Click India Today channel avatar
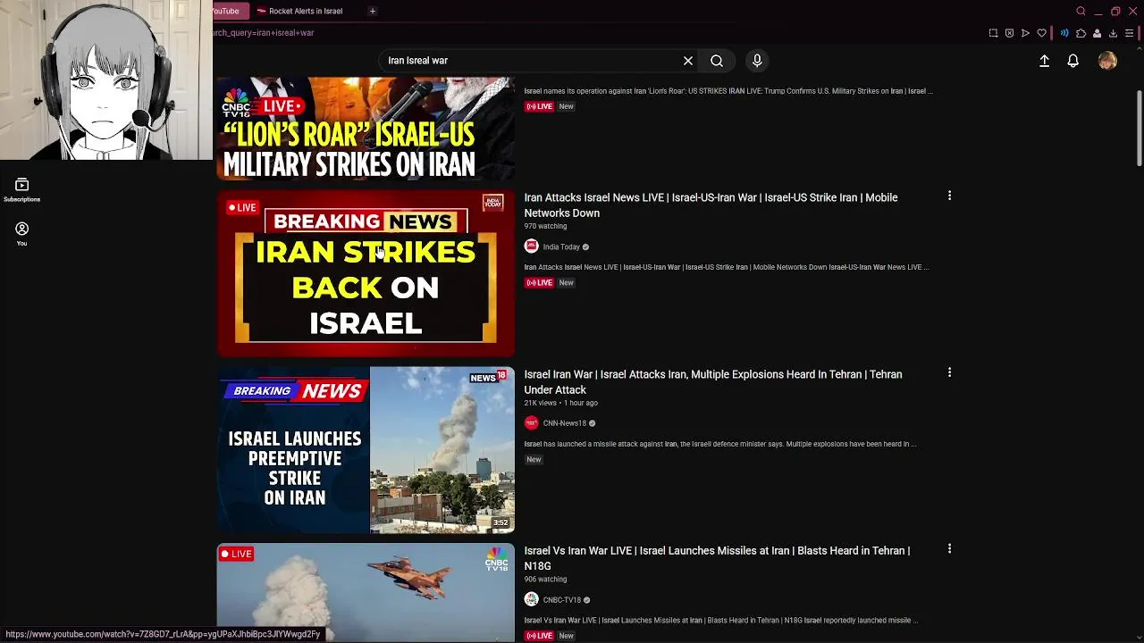The height and width of the screenshot is (643, 1144). pos(531,246)
